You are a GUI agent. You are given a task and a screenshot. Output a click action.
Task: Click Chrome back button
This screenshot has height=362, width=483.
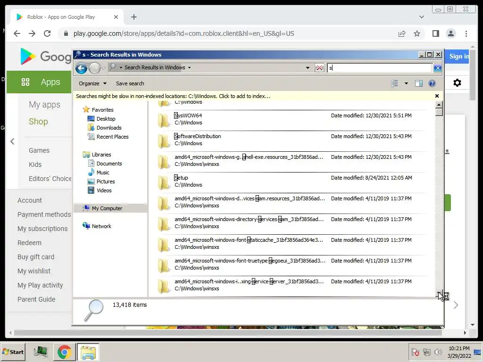coord(17,33)
